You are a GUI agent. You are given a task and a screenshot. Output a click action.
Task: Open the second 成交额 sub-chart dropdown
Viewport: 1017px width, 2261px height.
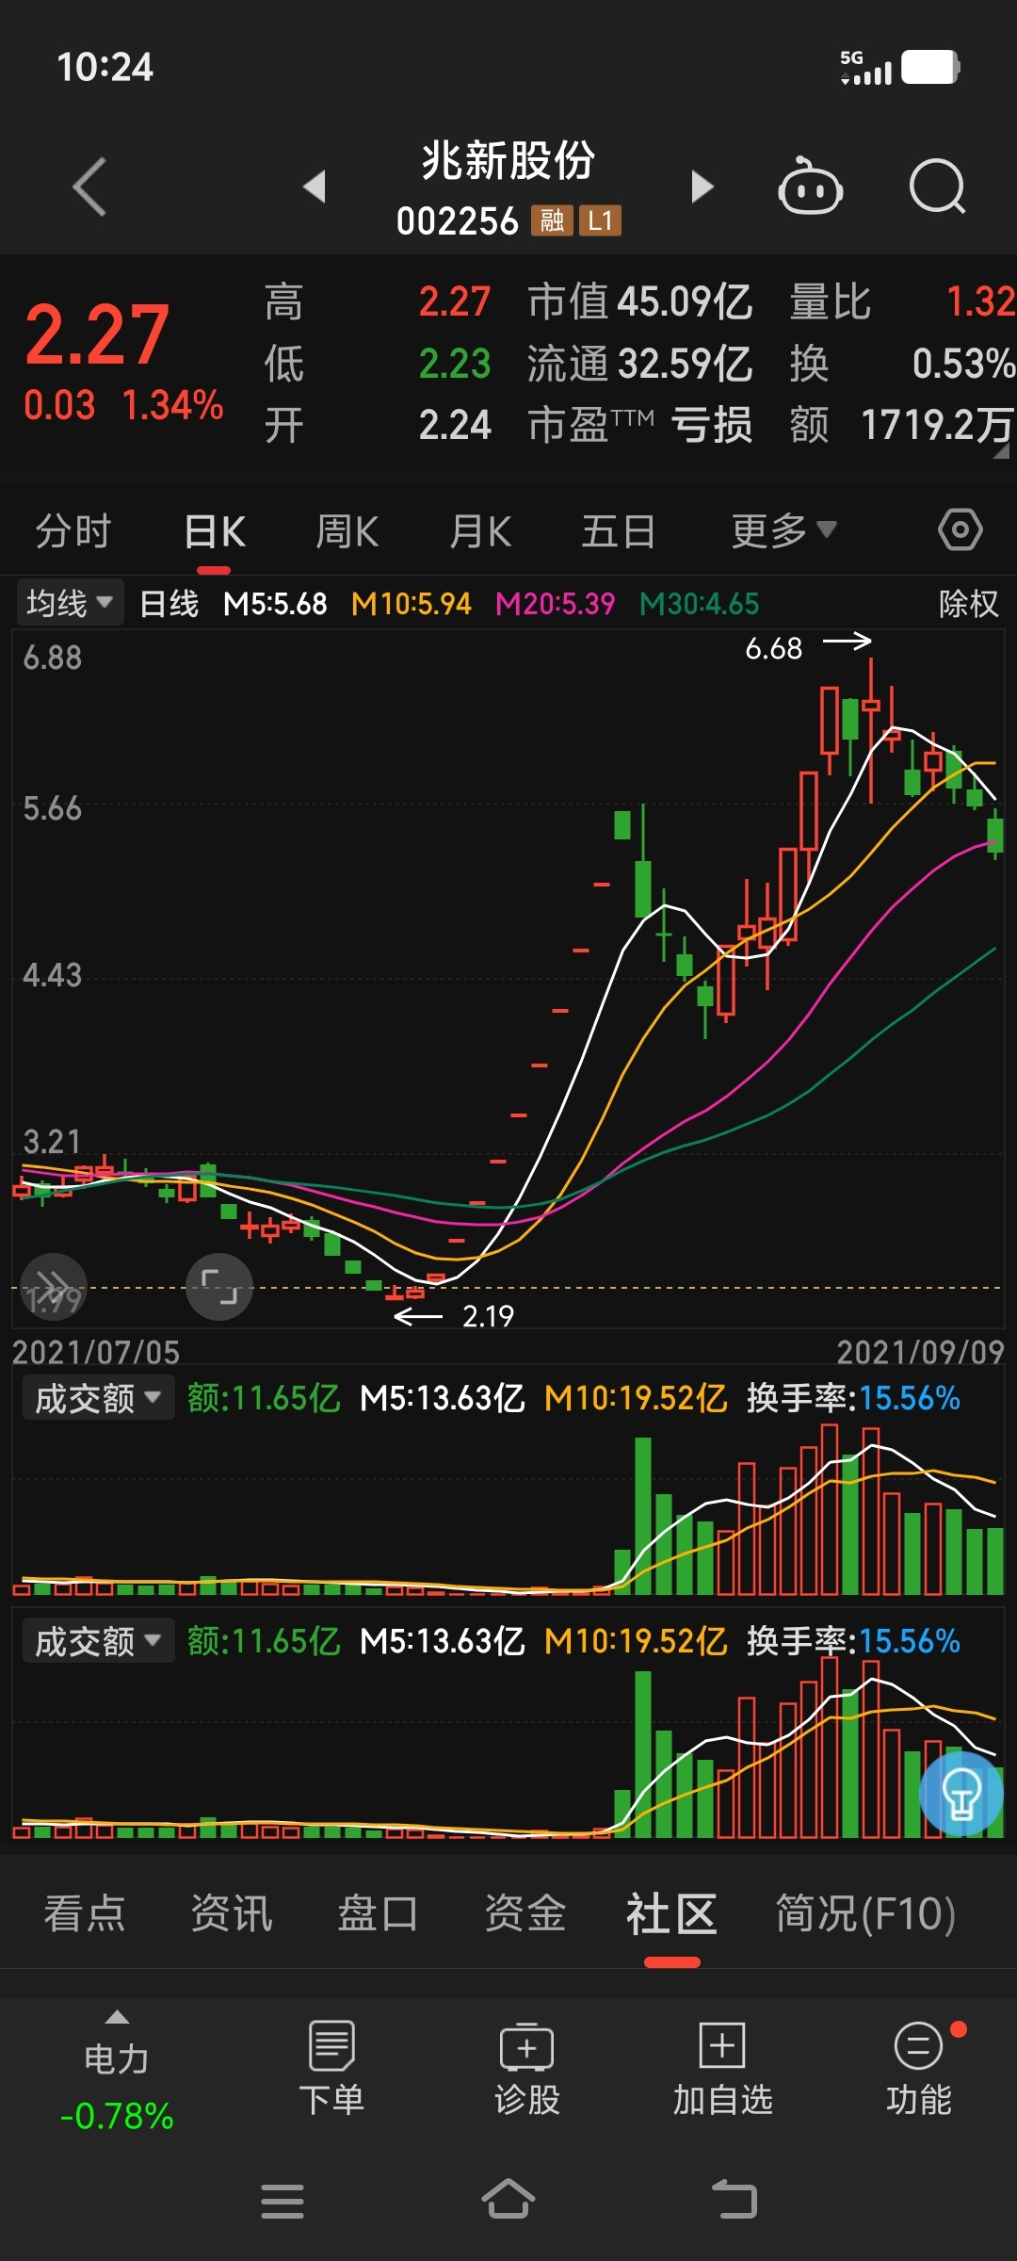pos(98,1641)
